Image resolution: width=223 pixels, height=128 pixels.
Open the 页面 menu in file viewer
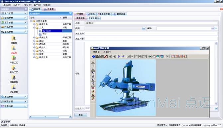[107, 52]
